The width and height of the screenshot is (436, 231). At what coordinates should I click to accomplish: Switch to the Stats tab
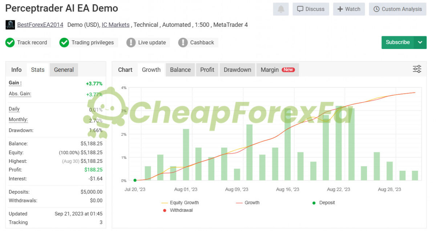pos(38,70)
